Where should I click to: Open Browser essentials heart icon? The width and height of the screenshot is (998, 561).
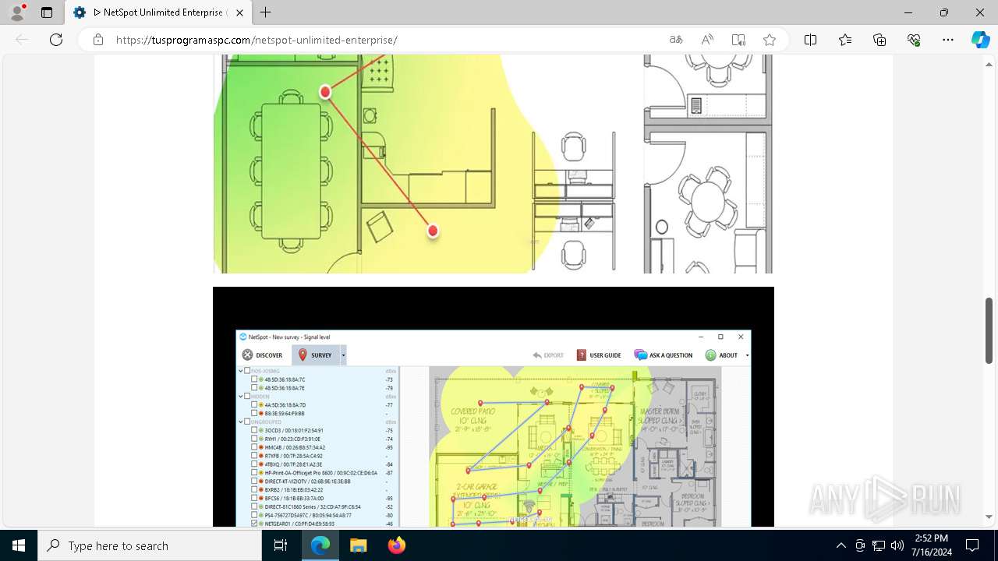coord(914,40)
